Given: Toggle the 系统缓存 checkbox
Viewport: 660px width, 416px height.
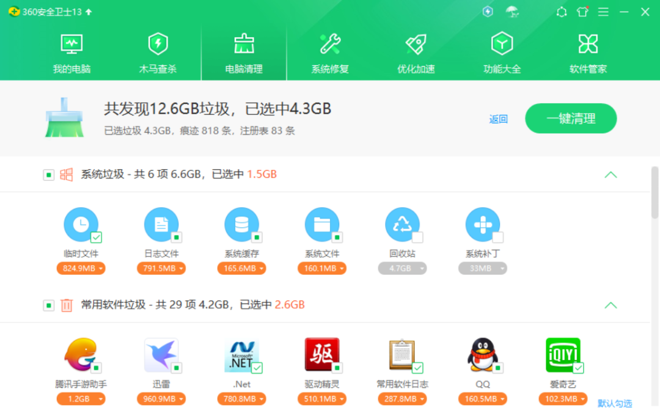Looking at the screenshot, I should pyautogui.click(x=257, y=237).
